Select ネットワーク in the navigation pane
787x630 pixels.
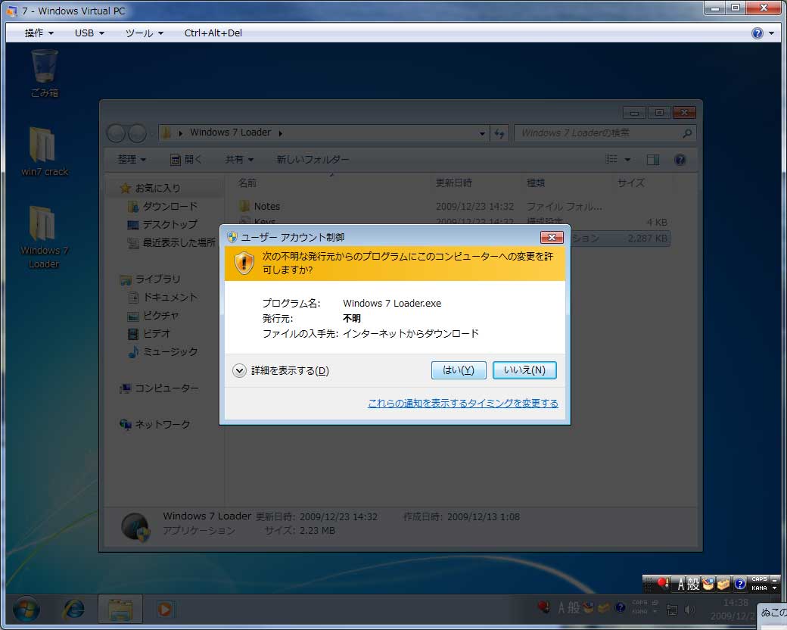tap(154, 425)
